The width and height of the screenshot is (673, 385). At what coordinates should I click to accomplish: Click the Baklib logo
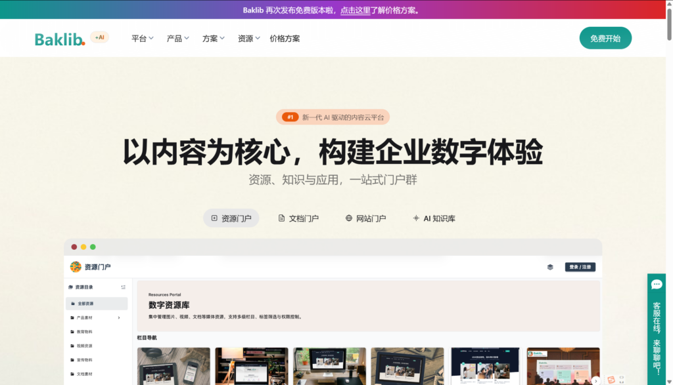click(x=60, y=39)
